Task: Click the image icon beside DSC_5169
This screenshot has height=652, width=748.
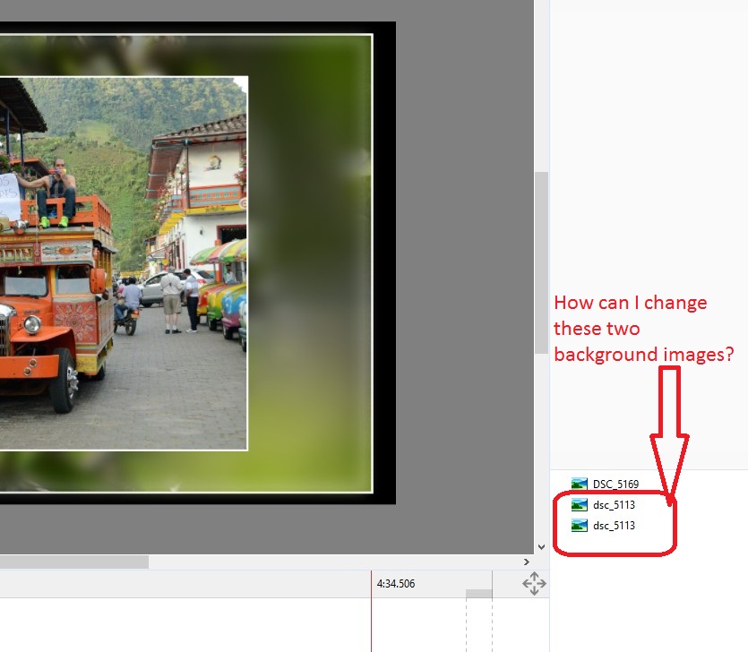Action: pyautogui.click(x=580, y=484)
